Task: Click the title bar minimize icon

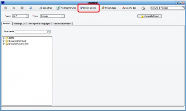Action: point(176,3)
